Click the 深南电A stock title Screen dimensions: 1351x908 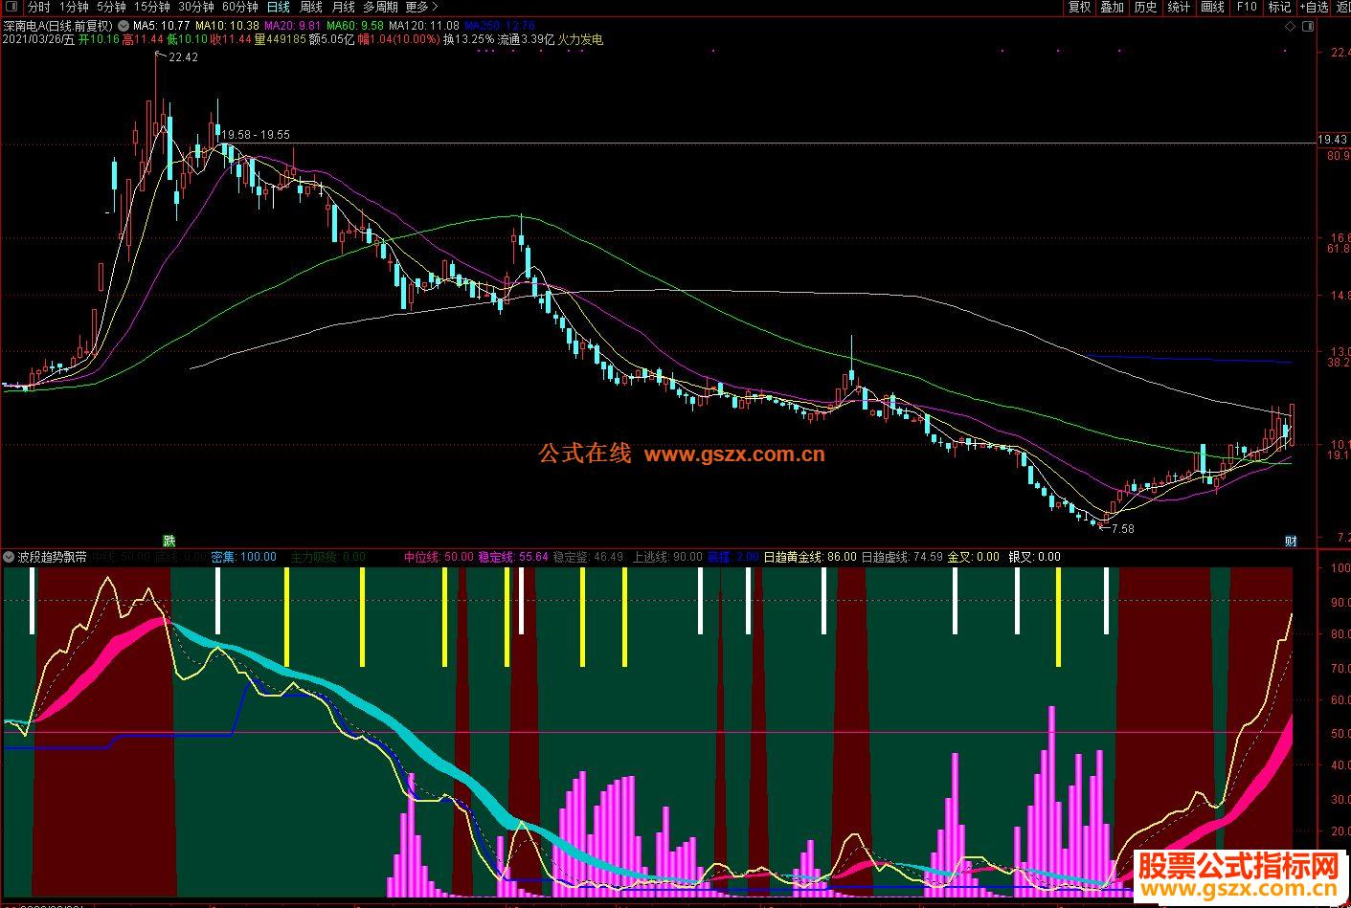pyautogui.click(x=57, y=26)
